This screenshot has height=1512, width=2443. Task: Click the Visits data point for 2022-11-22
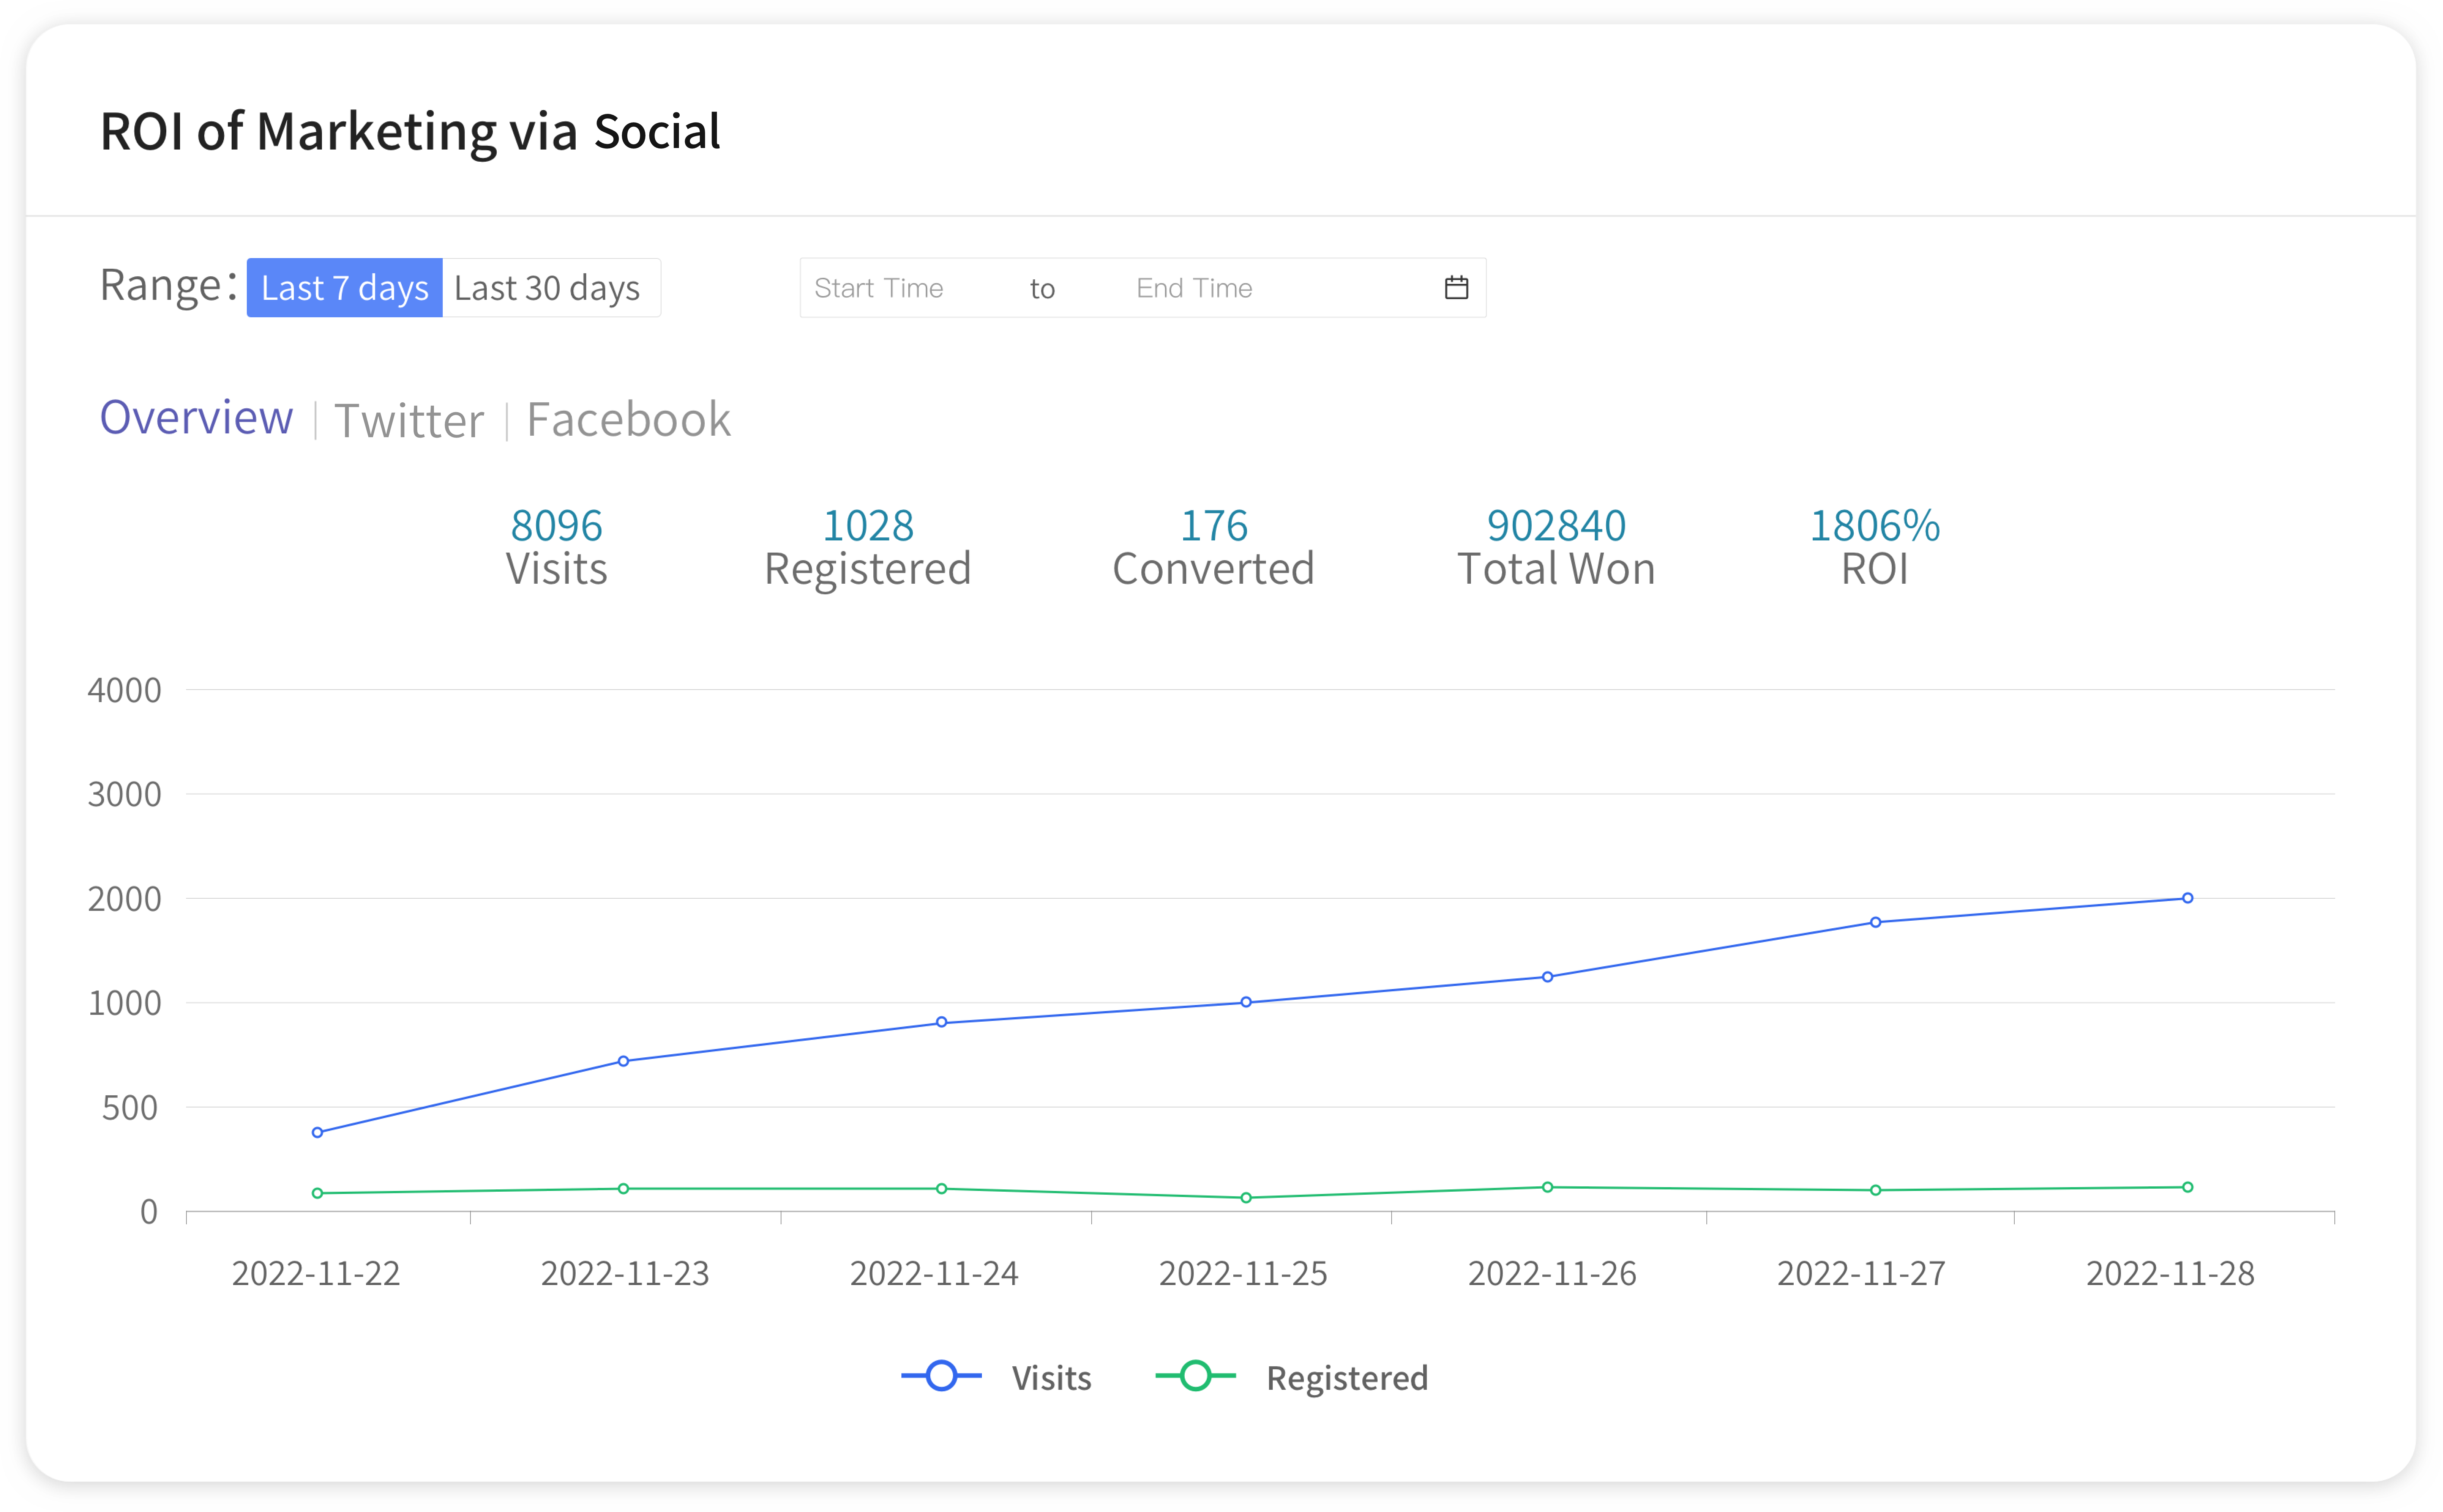point(317,1132)
